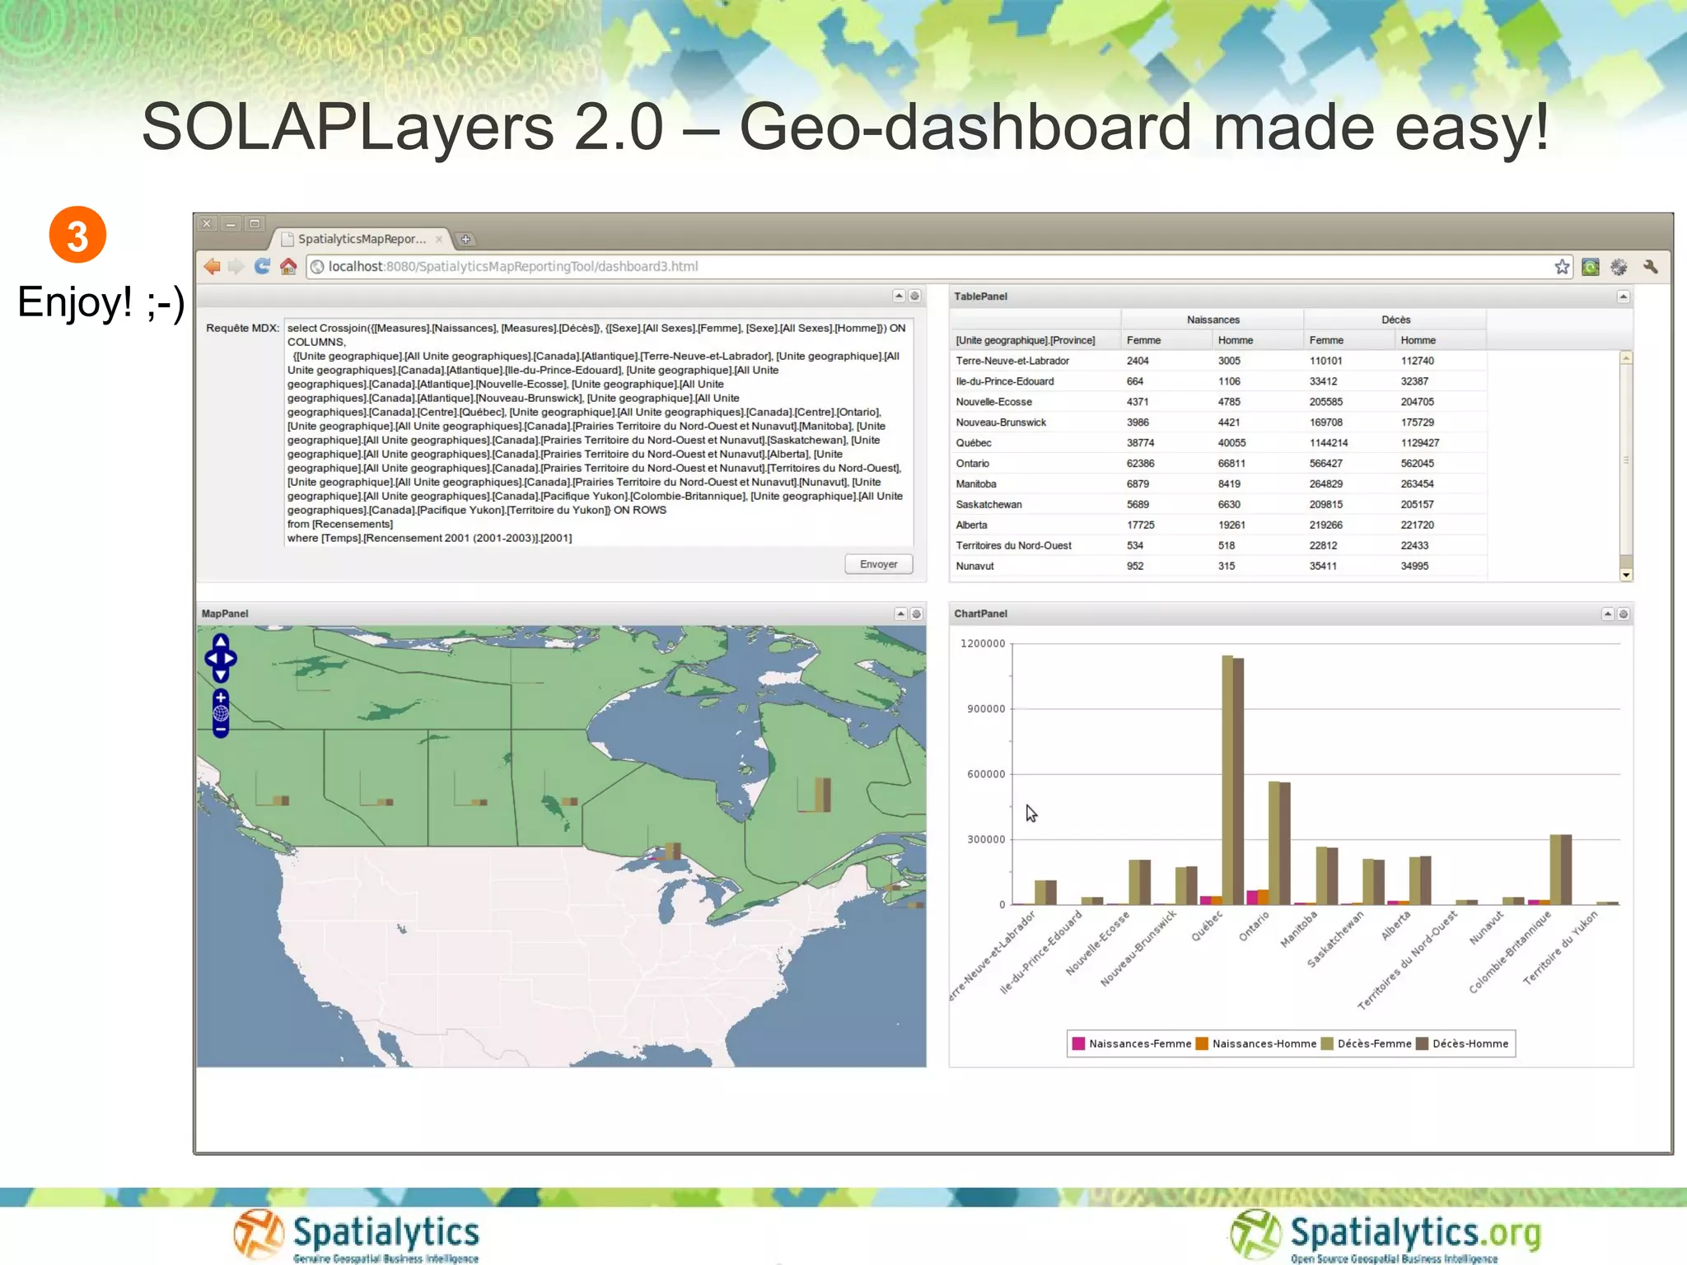Toggle Décès-Homme legend swatch

click(1422, 1043)
